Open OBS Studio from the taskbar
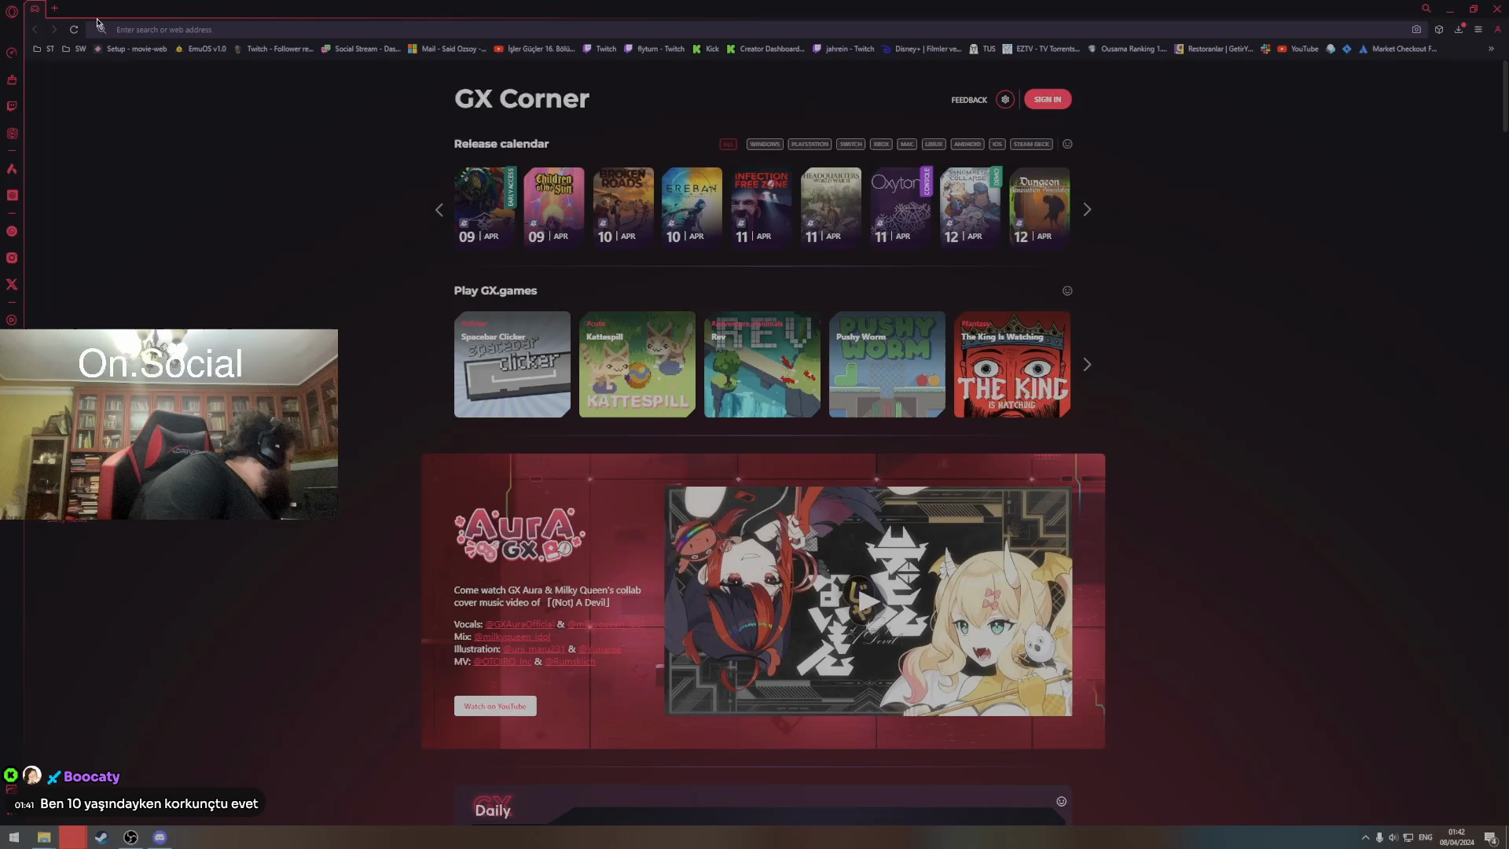Image resolution: width=1509 pixels, height=849 pixels. (130, 837)
